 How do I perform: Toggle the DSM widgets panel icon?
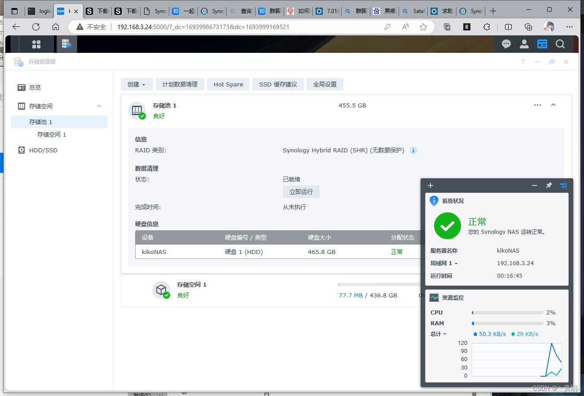pyautogui.click(x=542, y=44)
